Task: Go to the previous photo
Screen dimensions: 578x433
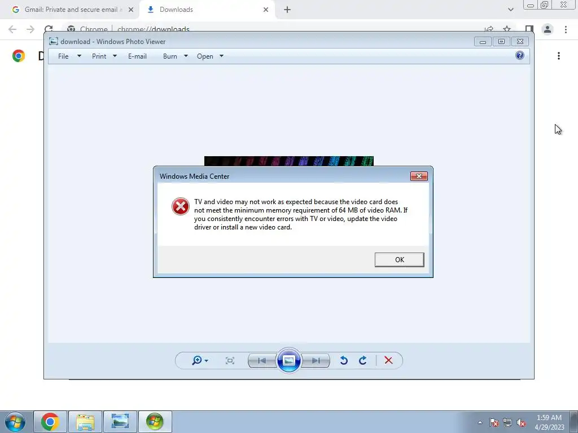Action: (x=262, y=360)
